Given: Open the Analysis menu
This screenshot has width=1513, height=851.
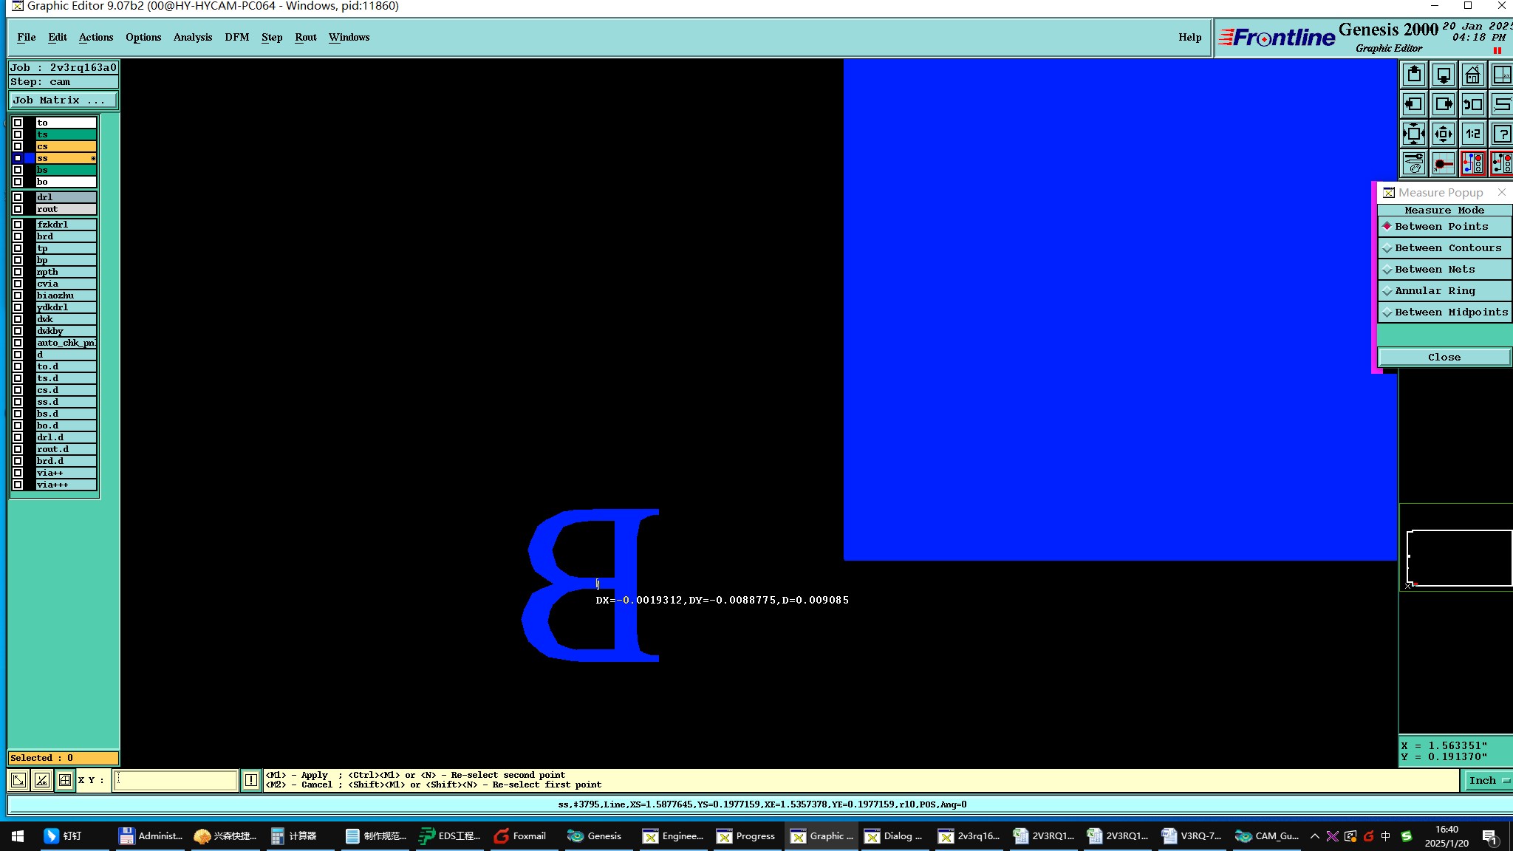Looking at the screenshot, I should [x=192, y=37].
